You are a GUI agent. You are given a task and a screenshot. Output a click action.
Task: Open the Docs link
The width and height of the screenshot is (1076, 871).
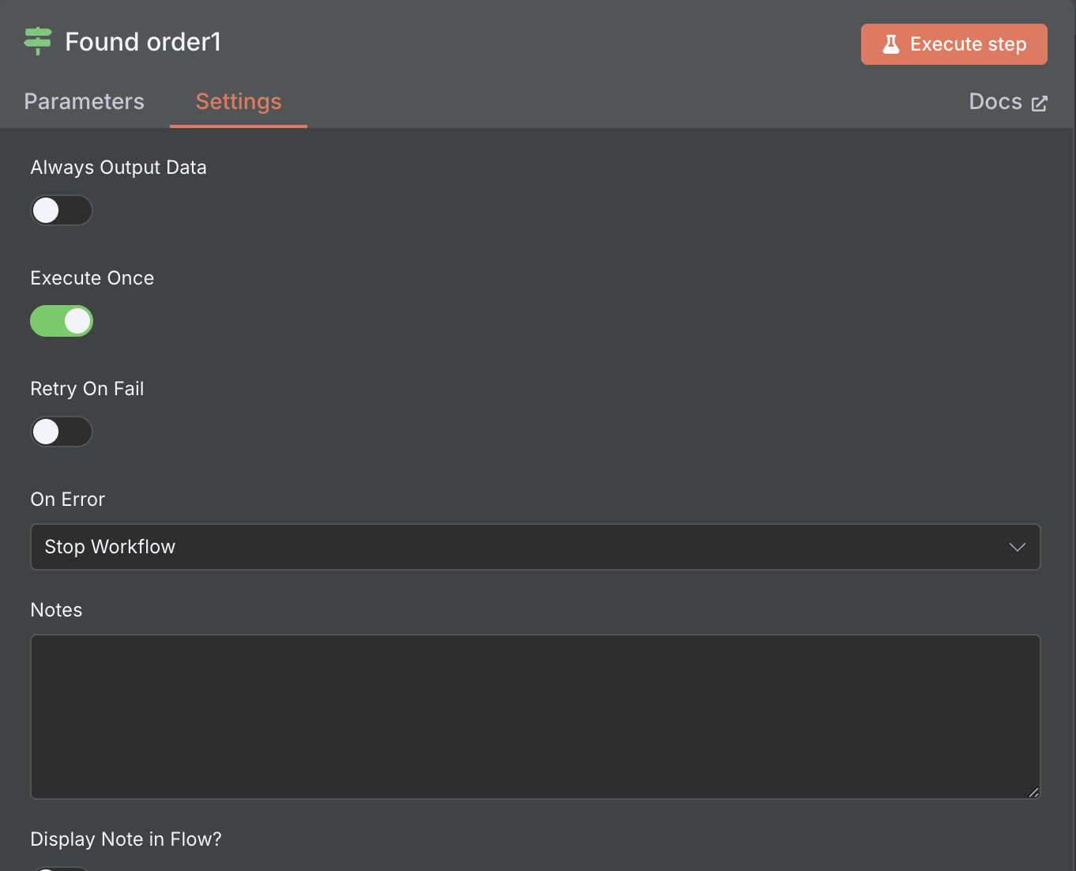995,102
